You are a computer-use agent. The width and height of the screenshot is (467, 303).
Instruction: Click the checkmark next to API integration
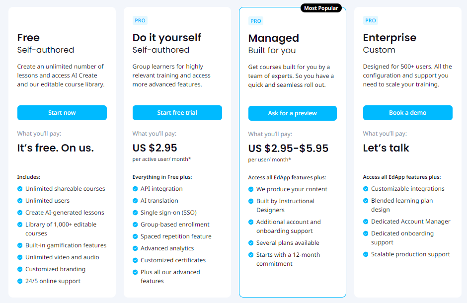[135, 189]
